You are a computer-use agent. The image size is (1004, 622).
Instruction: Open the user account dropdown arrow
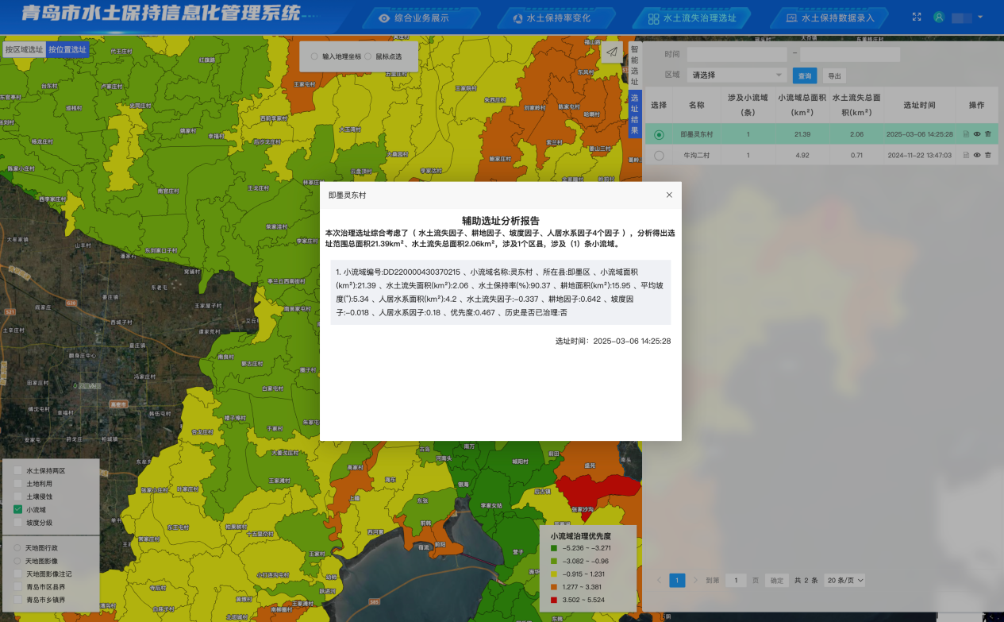click(980, 17)
